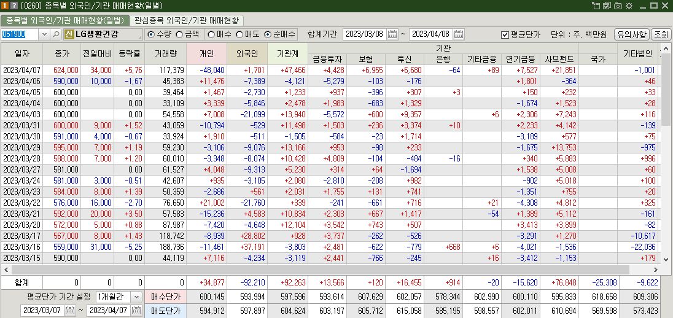
Task: Click the 매수단가 label cell
Action: click(165, 297)
